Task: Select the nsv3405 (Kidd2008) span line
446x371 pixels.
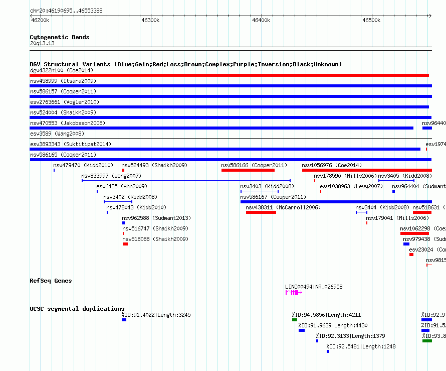Action: (x=396, y=181)
